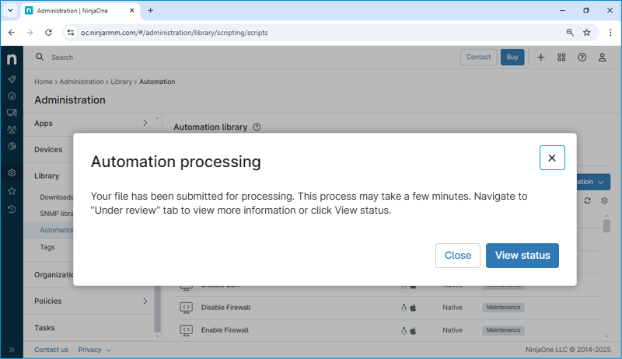Open the Administration gear in the sidebar
Screen dimensions: 622x359
pyautogui.click(x=12, y=173)
